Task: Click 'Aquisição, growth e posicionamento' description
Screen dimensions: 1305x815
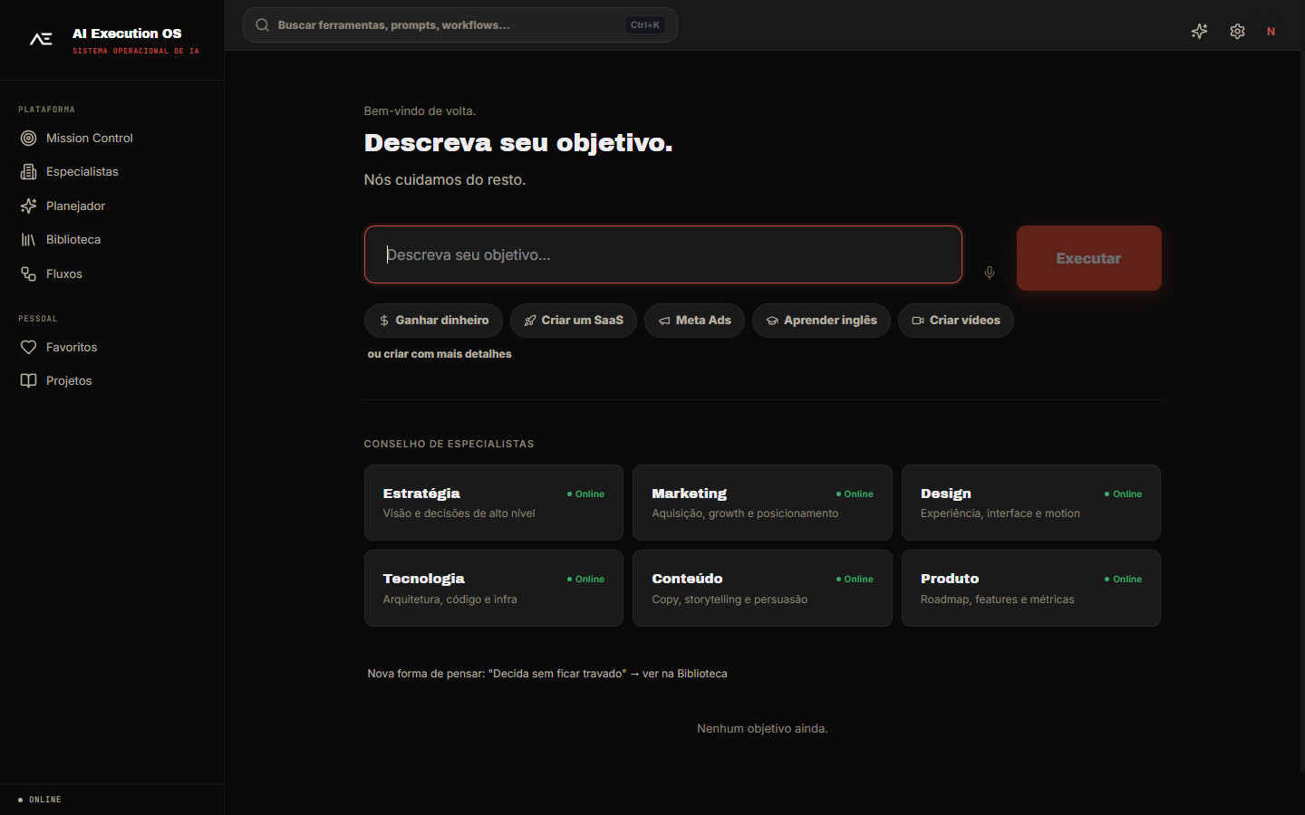Action: [745, 513]
